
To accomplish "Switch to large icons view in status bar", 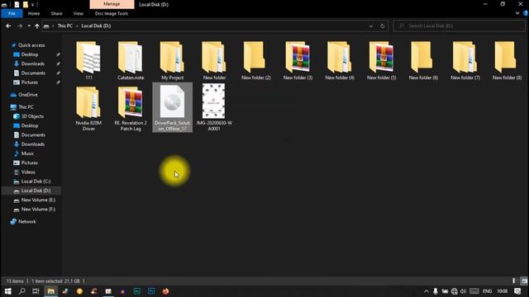I will click(x=524, y=280).
